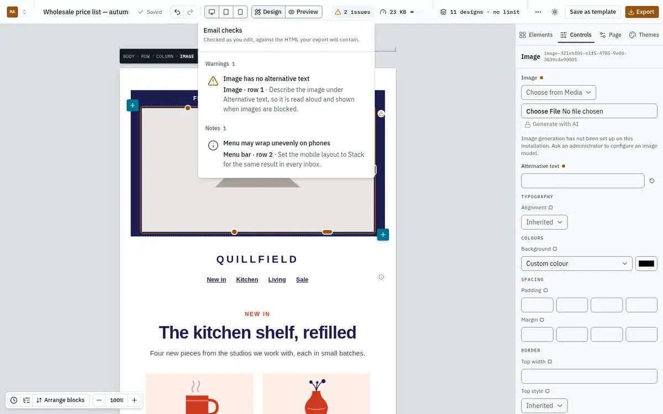663x414 pixels.
Task: Click the bottom-center image resize handle
Action: click(234, 232)
